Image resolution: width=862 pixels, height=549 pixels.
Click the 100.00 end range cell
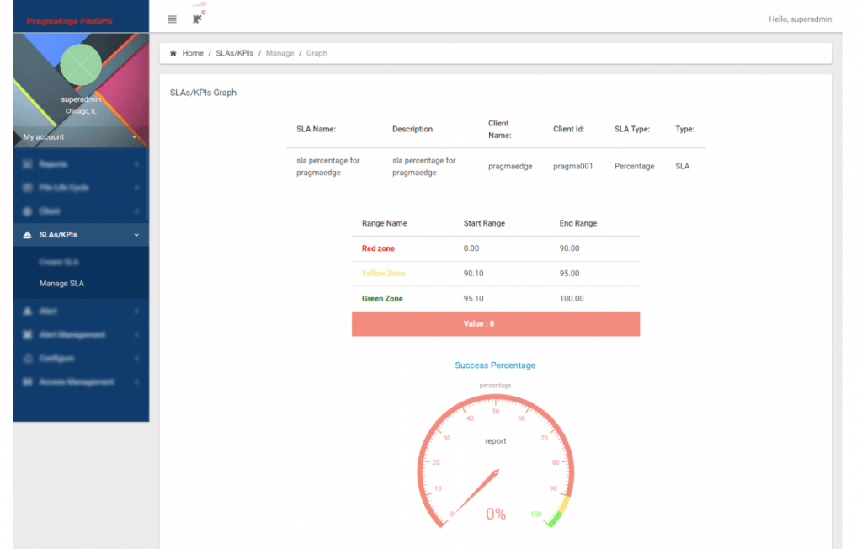(x=572, y=299)
